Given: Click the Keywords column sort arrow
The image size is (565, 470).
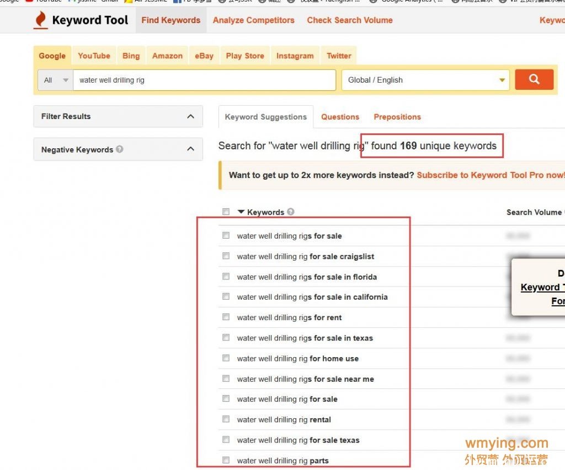Looking at the screenshot, I should tap(241, 212).
